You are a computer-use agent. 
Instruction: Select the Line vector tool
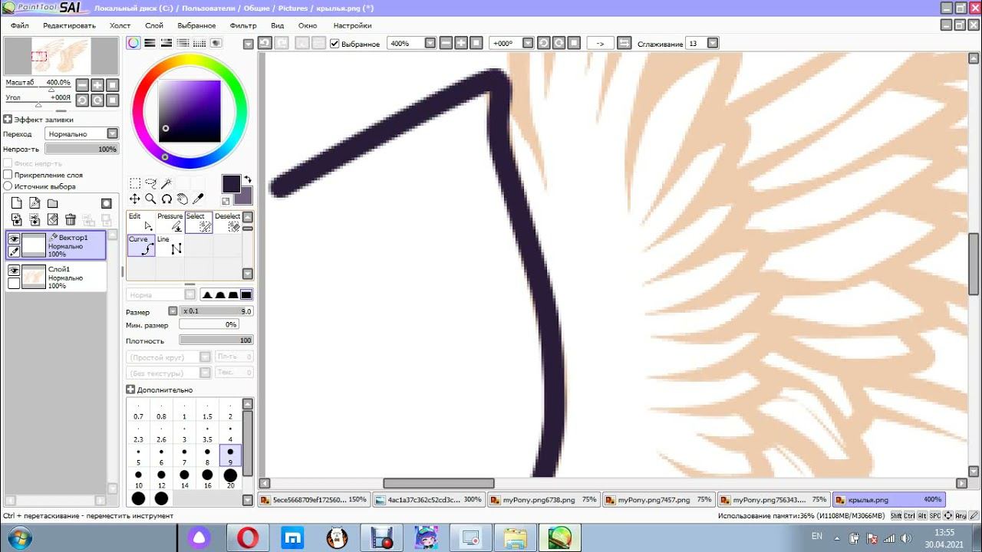170,245
